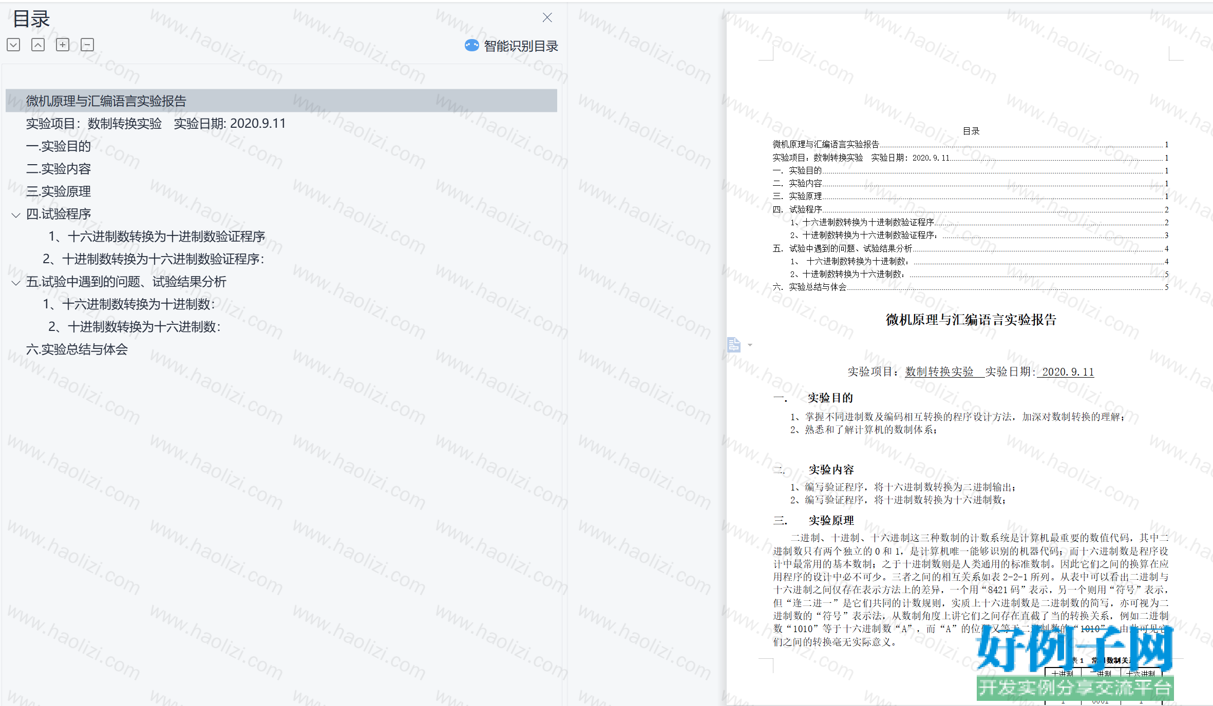Click the plus (promote level) outline icon
Image resolution: width=1213 pixels, height=706 pixels.
click(x=63, y=45)
